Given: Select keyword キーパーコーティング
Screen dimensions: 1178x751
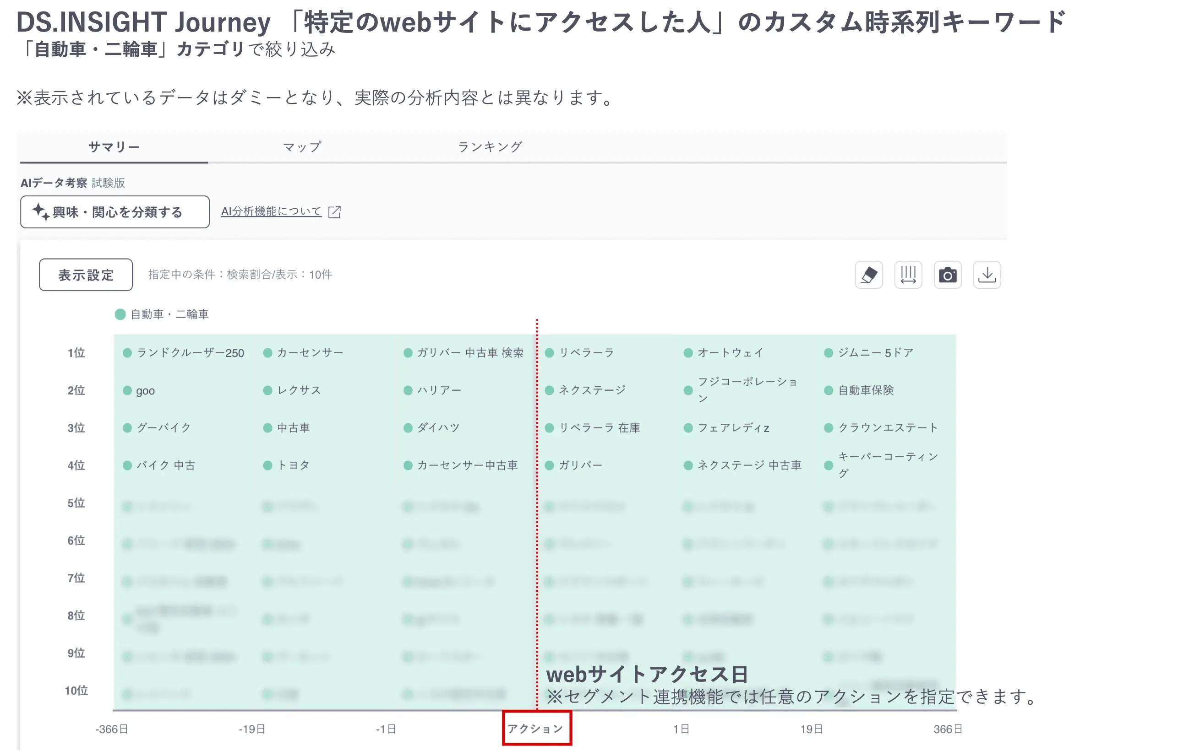Looking at the screenshot, I should (x=888, y=465).
